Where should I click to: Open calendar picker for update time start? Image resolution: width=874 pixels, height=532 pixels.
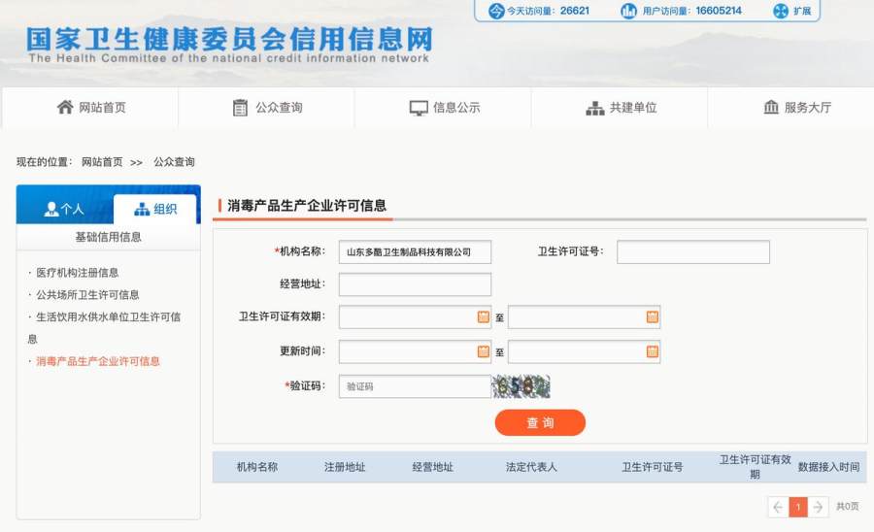coord(483,351)
